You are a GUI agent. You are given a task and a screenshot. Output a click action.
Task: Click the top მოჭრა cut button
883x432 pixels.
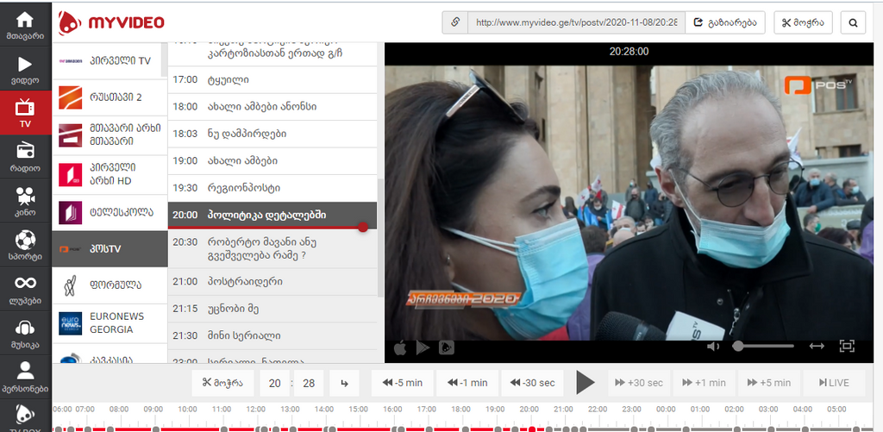point(803,22)
